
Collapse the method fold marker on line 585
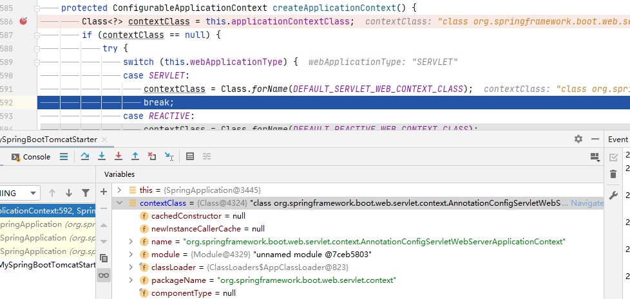click(x=37, y=8)
